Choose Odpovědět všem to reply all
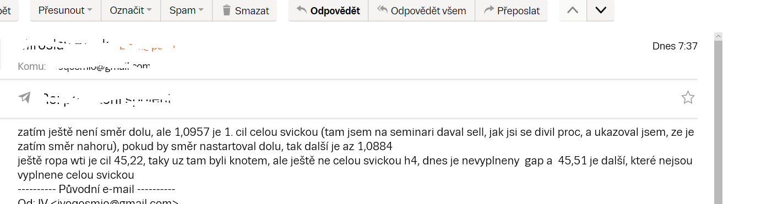This screenshot has height=204, width=772. pyautogui.click(x=421, y=10)
